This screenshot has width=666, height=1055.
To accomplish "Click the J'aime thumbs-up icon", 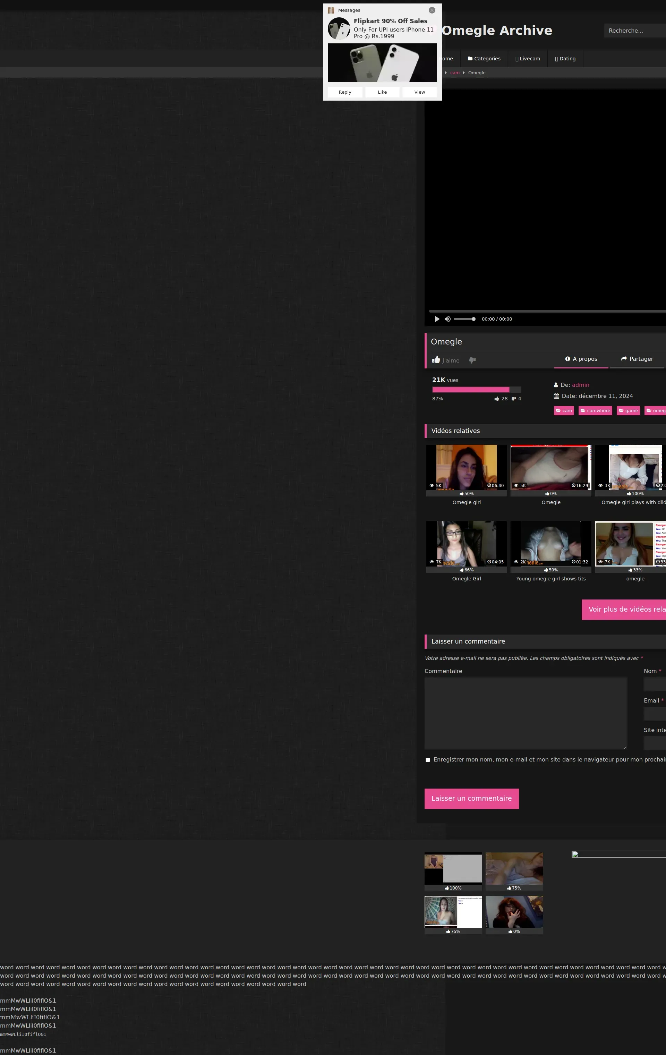I will pos(436,360).
